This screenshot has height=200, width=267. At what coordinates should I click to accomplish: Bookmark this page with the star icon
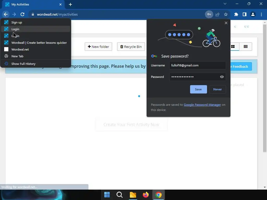click(x=226, y=15)
